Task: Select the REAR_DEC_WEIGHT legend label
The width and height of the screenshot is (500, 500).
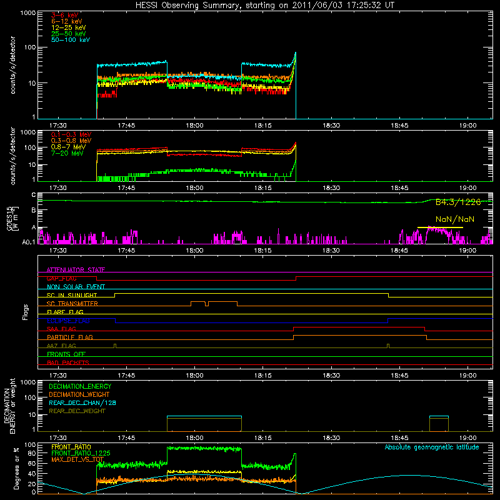Action: pyautogui.click(x=77, y=411)
